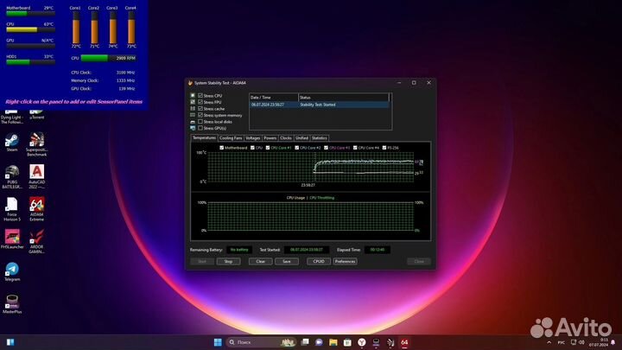
Task: Hide Motherboard temperature graph line
Action: 222,148
